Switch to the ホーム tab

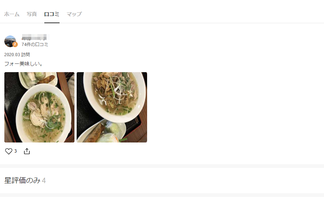pyautogui.click(x=12, y=14)
